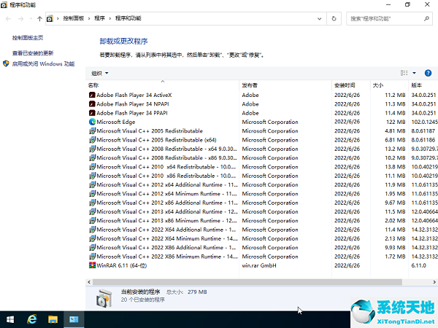438x328 pixels.
Task: Click the Microsoft Edge program icon in list
Action: click(91, 122)
